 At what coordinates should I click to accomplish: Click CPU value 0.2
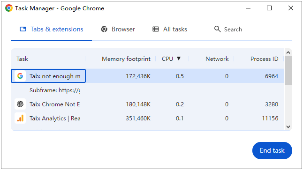coord(180,104)
